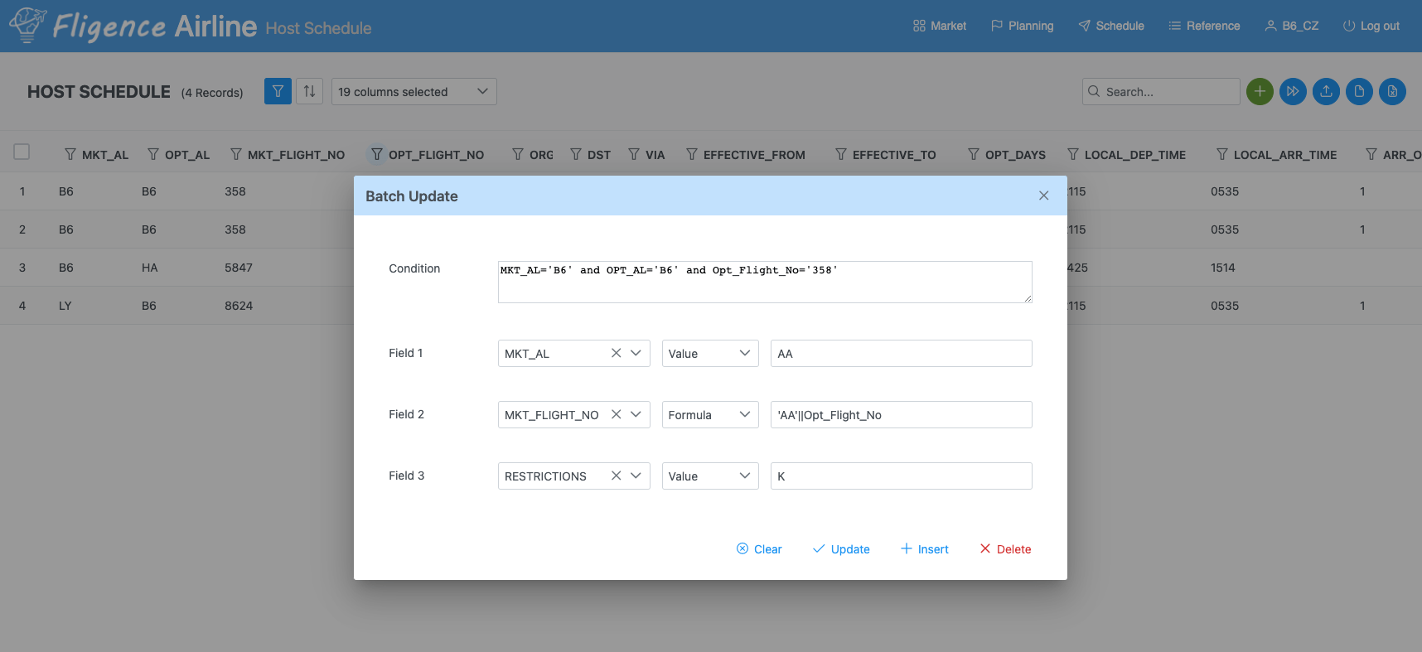Click the Fligence Airline logo icon

[27, 25]
